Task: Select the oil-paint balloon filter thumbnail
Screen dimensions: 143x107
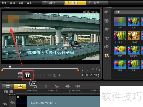Action: click(x=120, y=64)
